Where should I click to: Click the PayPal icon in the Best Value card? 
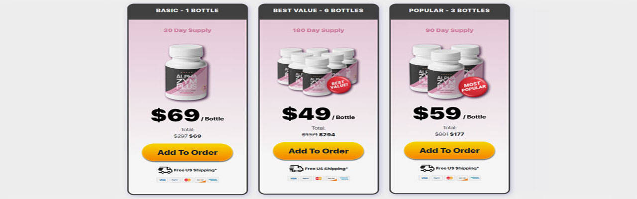coord(306,178)
